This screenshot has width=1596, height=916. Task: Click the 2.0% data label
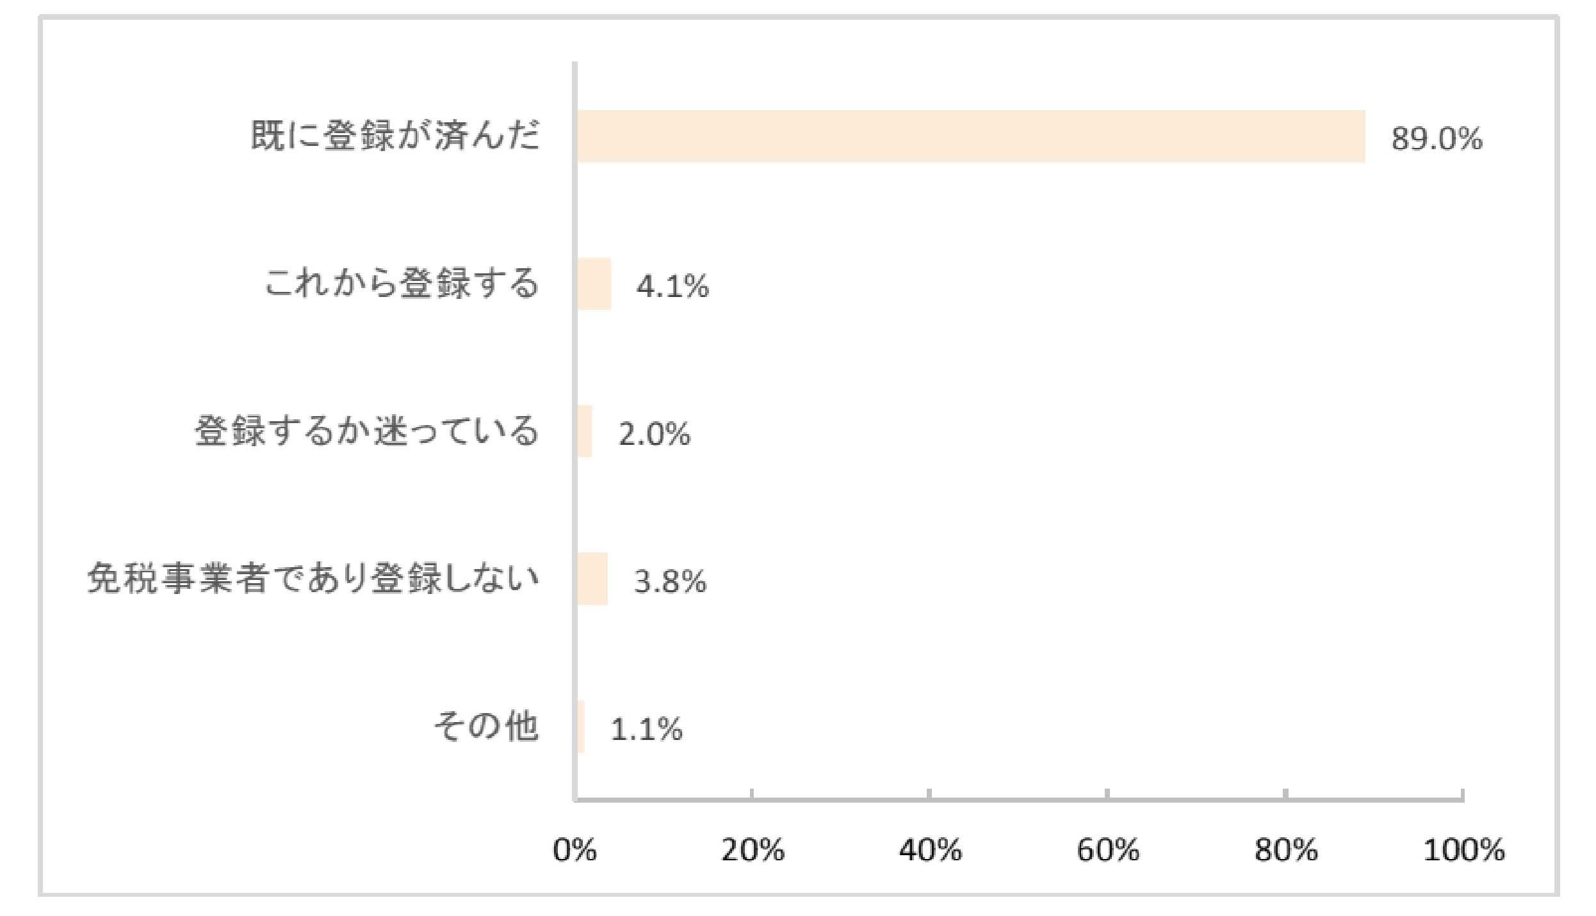654,434
